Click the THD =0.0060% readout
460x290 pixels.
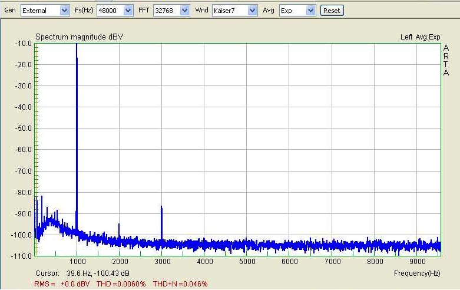tap(121, 284)
